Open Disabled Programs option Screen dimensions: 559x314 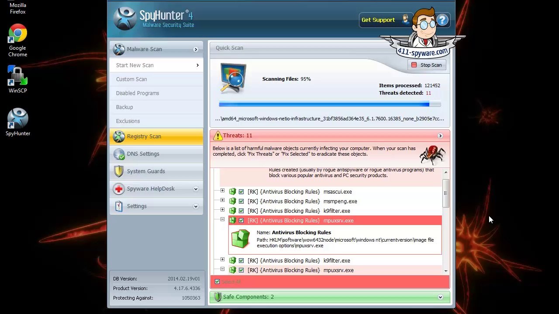156,93
